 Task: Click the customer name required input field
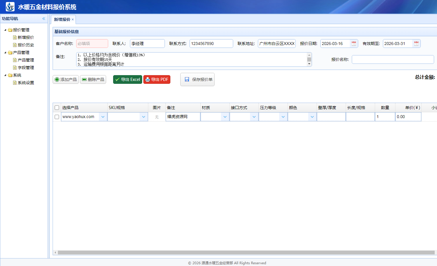[x=92, y=44]
